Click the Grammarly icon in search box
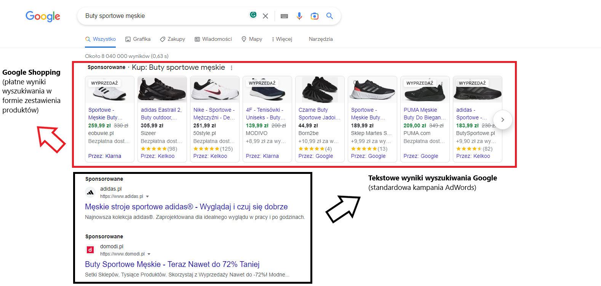The height and width of the screenshot is (286, 601). 253,15
